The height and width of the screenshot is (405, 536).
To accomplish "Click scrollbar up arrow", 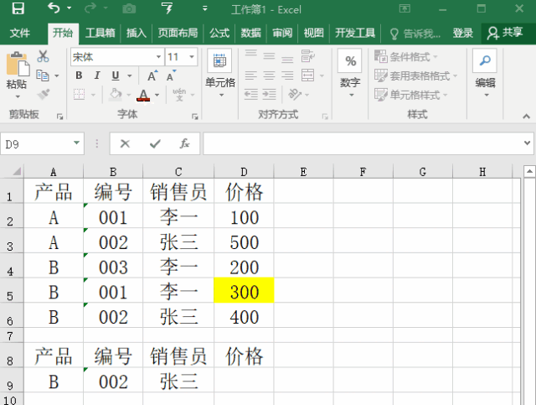I will click(x=529, y=171).
